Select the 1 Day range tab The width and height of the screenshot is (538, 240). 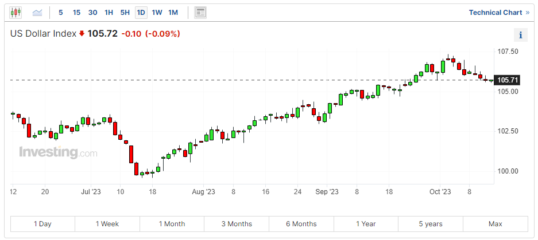(x=42, y=224)
